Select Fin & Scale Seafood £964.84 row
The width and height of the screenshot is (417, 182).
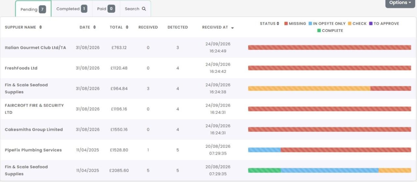pyautogui.click(x=208, y=88)
